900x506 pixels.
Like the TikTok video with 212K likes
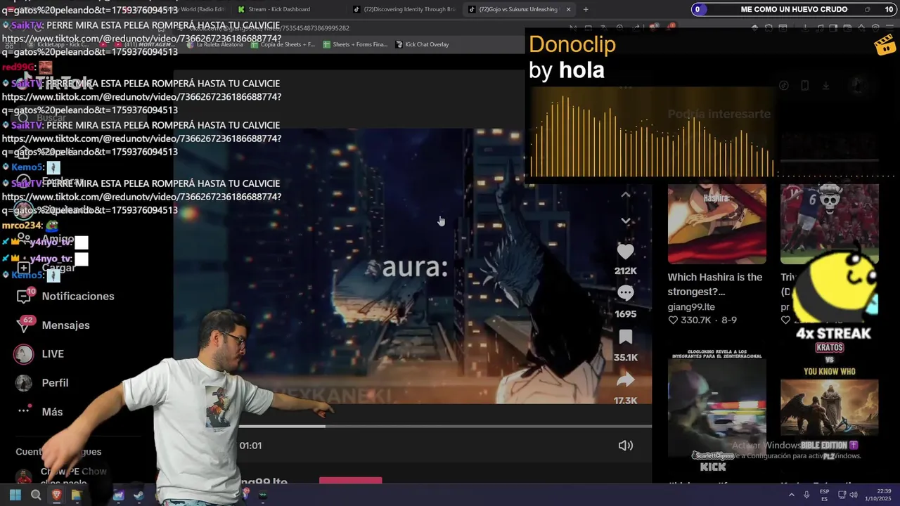pos(625,252)
